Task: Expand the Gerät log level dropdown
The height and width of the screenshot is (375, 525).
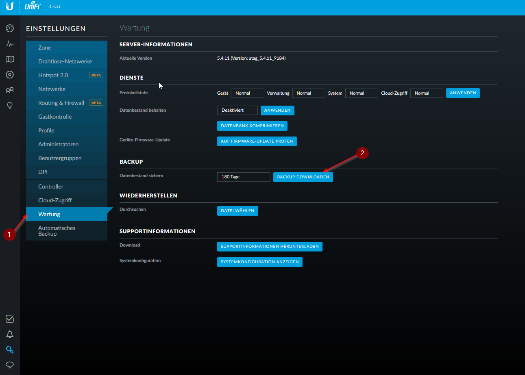Action: tap(247, 93)
